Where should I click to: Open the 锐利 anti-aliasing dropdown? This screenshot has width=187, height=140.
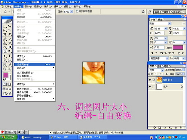click(184, 58)
